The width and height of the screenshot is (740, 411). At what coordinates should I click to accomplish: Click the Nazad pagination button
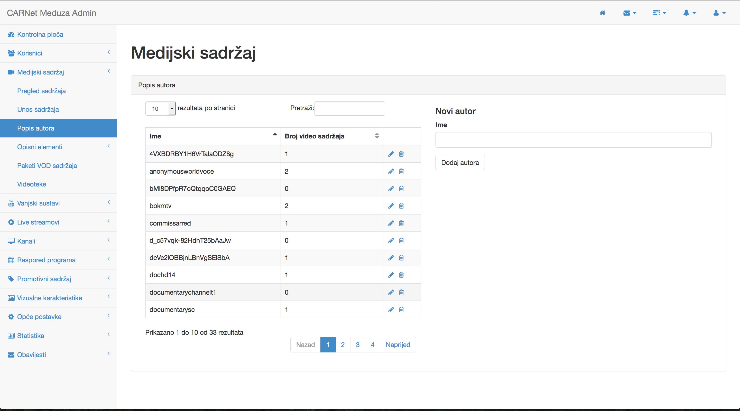[x=305, y=345]
